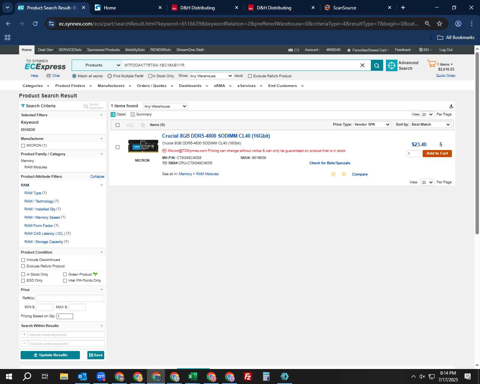Open Manufacturers menu
This screenshot has width=480, height=384.
click(x=114, y=86)
